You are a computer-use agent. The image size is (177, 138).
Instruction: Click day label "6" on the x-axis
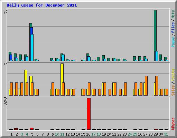point(37,134)
